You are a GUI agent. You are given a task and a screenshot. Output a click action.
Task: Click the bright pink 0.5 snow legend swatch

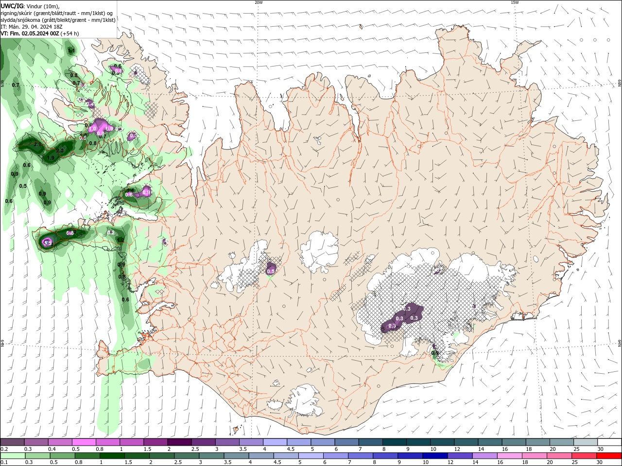84,442
